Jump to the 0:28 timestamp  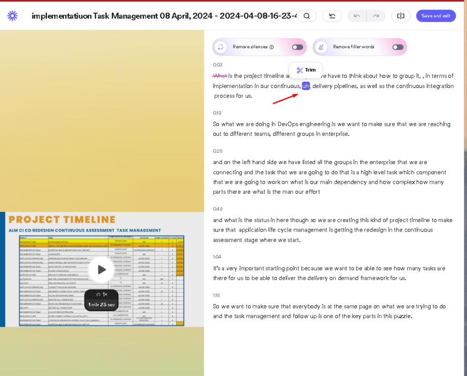pos(218,151)
